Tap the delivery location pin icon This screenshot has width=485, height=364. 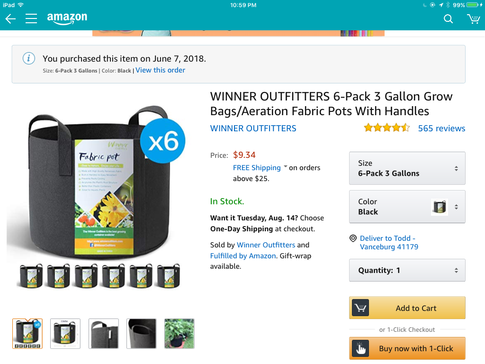(x=353, y=238)
